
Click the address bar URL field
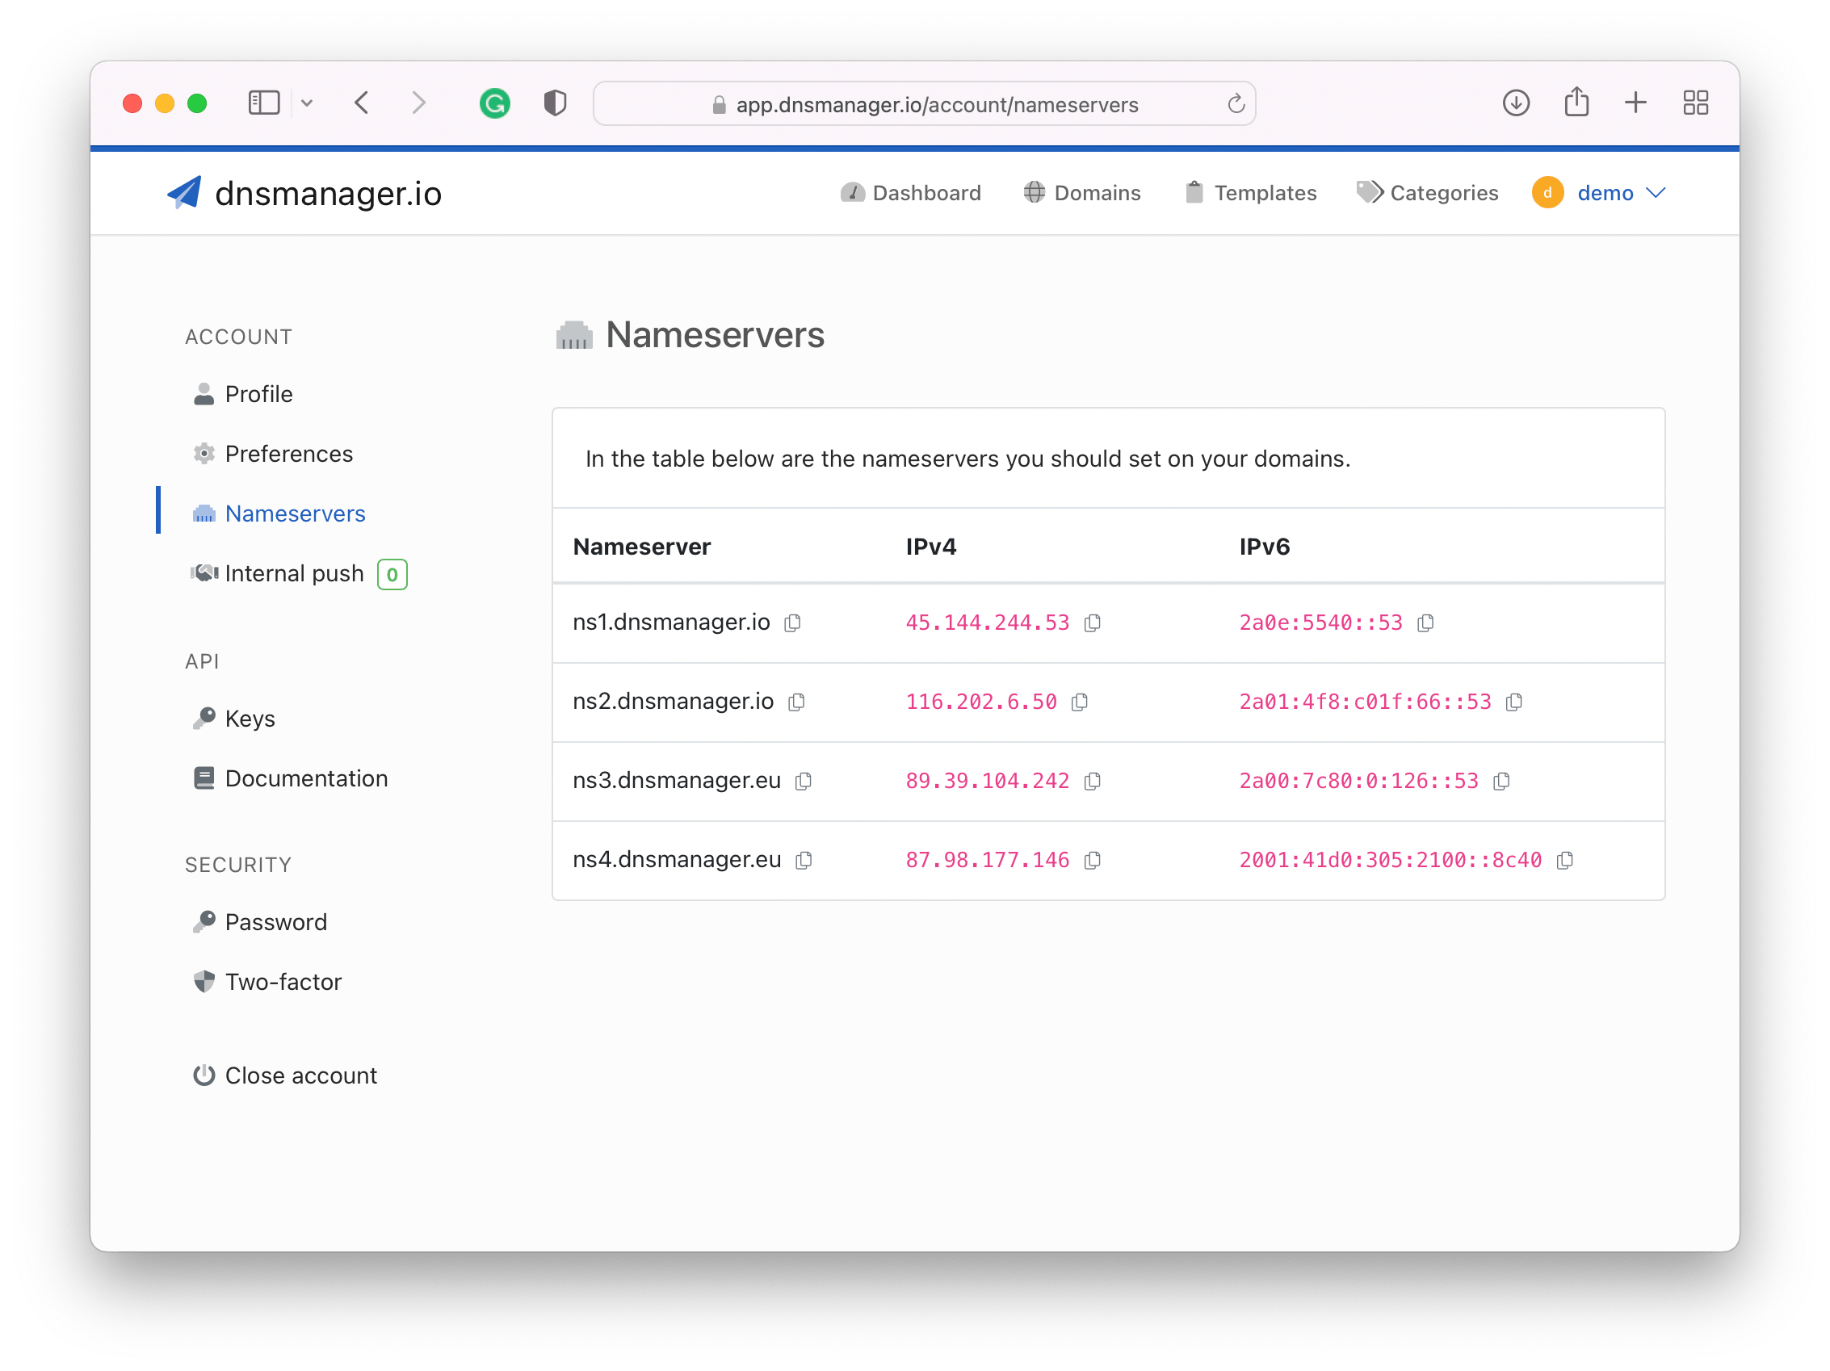(x=924, y=104)
